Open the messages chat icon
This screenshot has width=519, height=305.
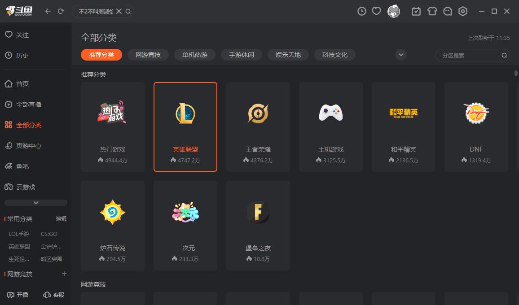coord(448,11)
